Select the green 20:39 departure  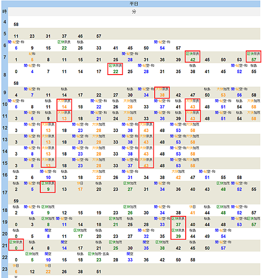click(x=178, y=236)
